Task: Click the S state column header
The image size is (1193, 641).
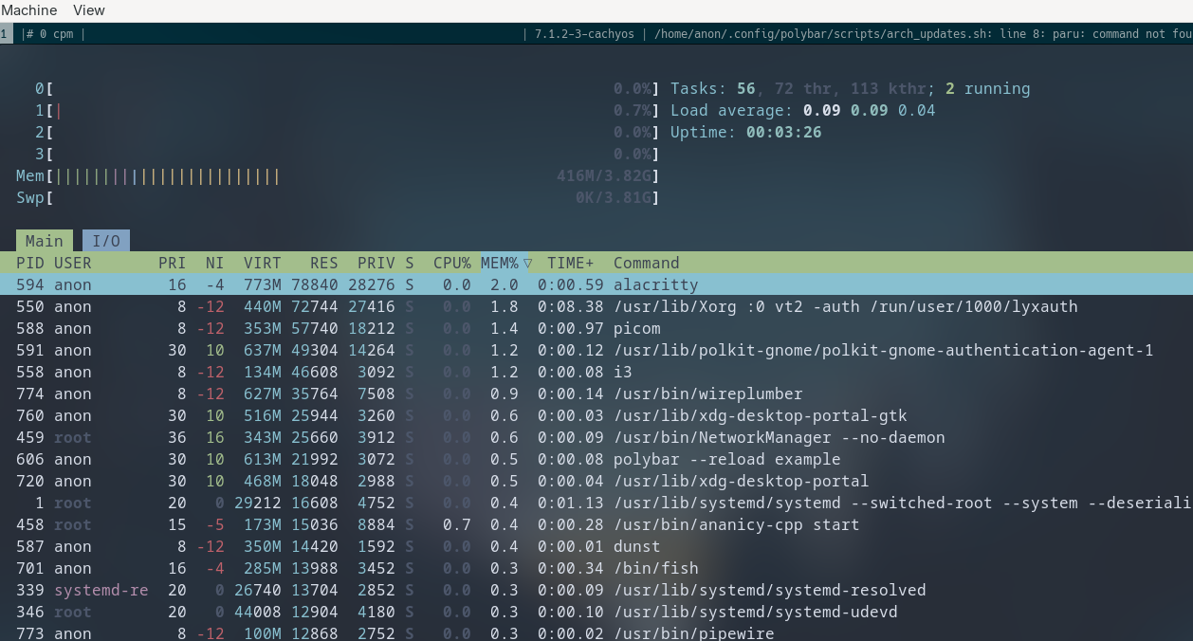Action: click(x=410, y=263)
